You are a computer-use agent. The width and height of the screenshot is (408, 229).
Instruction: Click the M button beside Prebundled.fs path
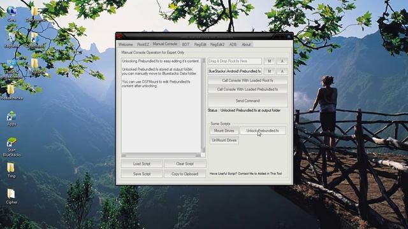click(269, 71)
